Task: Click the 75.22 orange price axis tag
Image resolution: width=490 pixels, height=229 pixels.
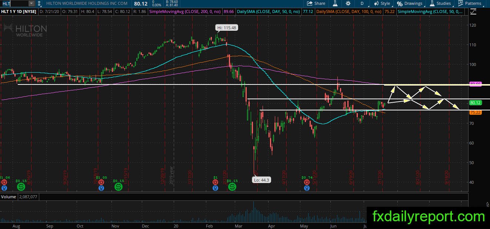Action: 475,112
